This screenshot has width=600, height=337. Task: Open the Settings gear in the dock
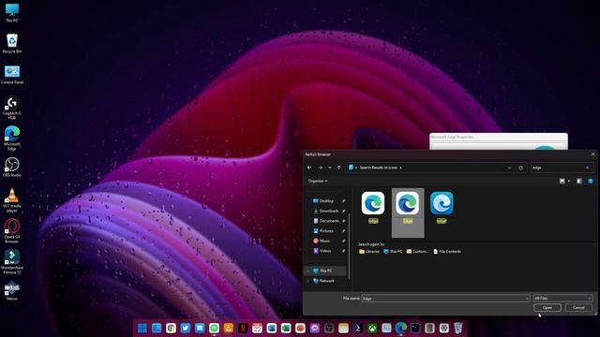(x=443, y=328)
